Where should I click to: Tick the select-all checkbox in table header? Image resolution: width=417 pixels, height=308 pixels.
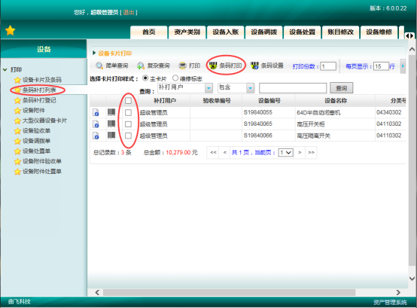128,101
